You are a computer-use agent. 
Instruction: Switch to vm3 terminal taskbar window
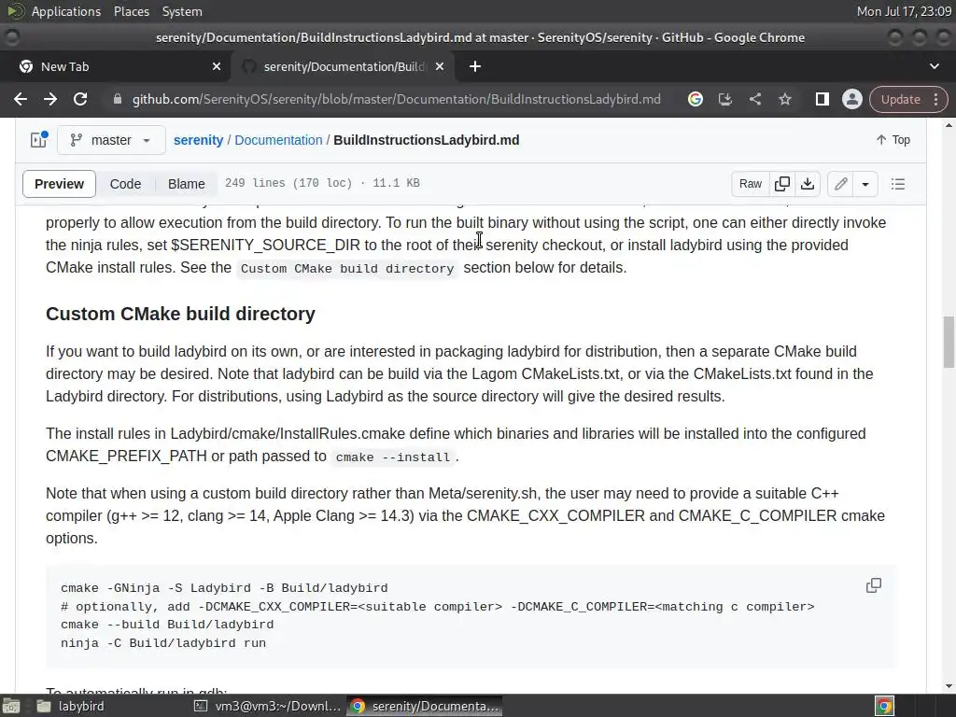(267, 706)
